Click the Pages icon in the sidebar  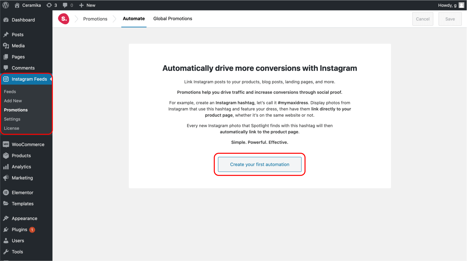[x=6, y=57]
